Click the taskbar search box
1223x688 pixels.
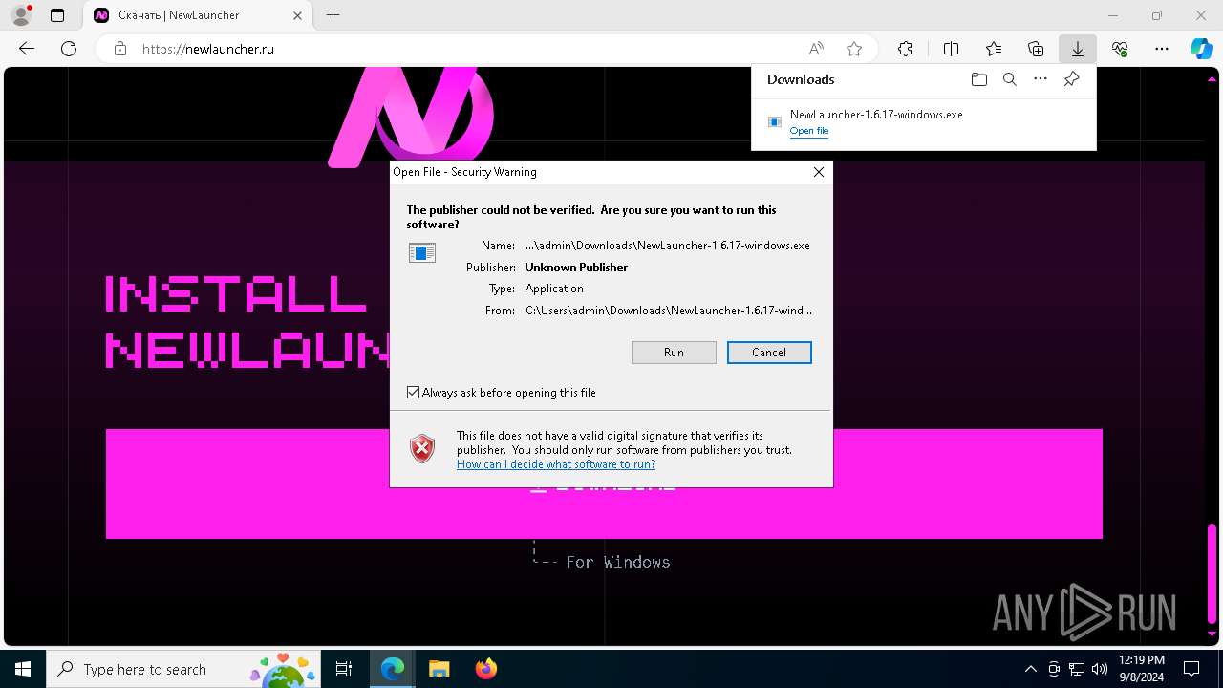click(183, 669)
